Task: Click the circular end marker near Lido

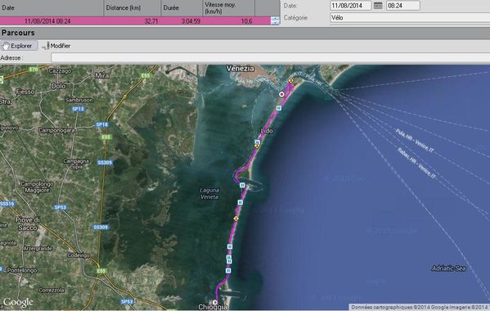Action: coord(281,94)
